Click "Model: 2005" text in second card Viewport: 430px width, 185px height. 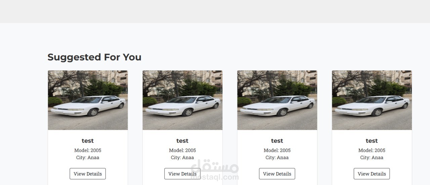click(182, 150)
